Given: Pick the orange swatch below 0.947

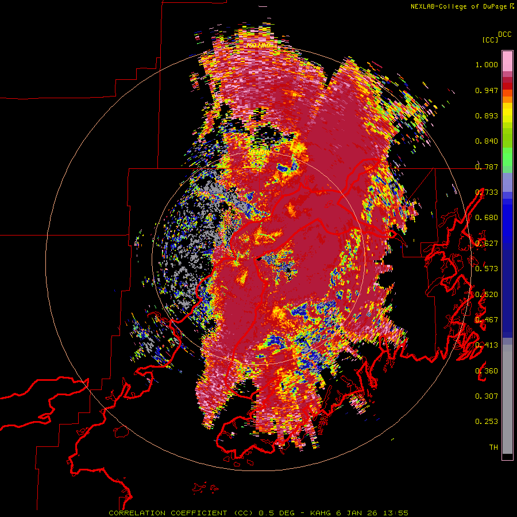Looking at the screenshot, I should [x=507, y=99].
